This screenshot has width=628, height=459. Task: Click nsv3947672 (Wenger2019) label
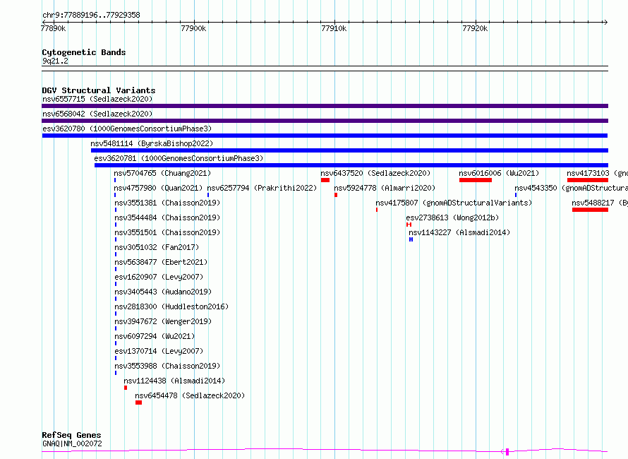(x=163, y=321)
